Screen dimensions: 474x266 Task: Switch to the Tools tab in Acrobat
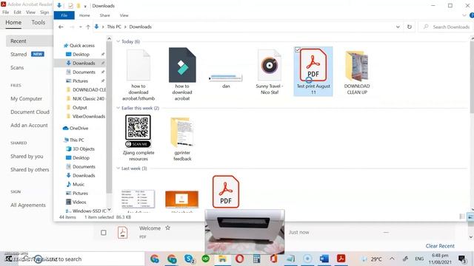click(38, 22)
